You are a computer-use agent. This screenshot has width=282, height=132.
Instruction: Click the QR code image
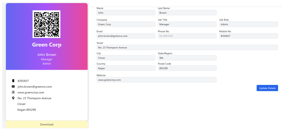(46, 24)
